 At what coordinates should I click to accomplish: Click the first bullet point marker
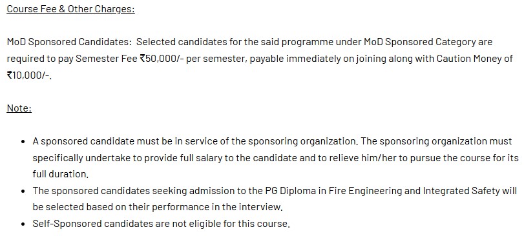tap(23, 142)
